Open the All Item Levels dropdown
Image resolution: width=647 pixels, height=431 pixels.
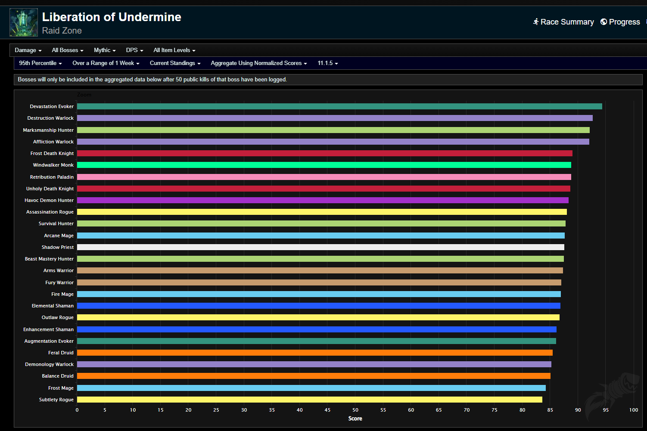[174, 50]
